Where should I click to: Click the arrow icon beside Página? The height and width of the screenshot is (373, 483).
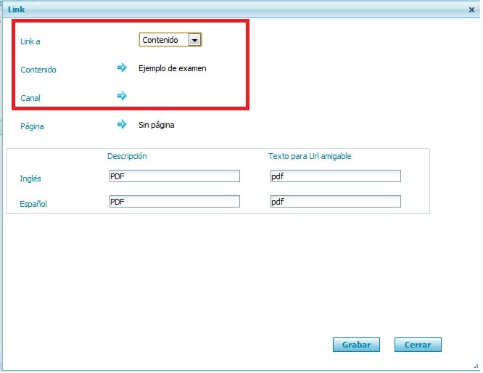pyautogui.click(x=122, y=124)
